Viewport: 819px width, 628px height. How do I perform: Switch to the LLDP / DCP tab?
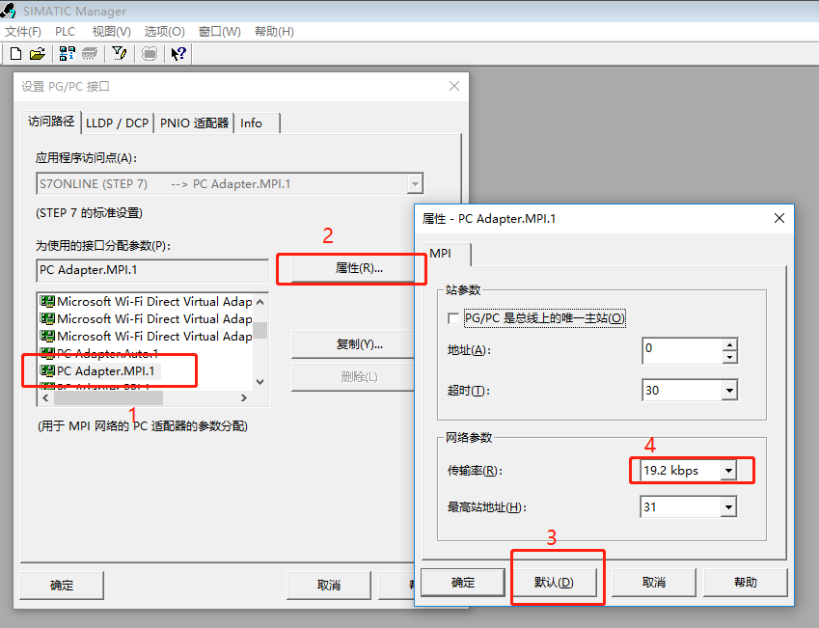point(118,123)
